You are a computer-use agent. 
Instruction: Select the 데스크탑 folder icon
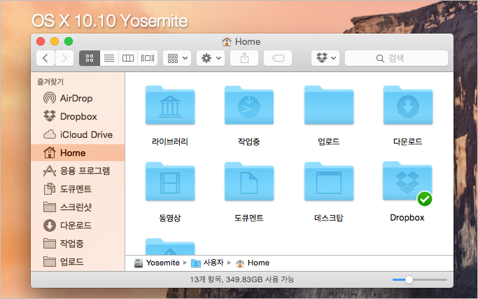pyautogui.click(x=329, y=181)
